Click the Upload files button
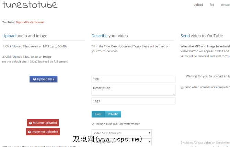Screen dimensions: 230x147 pos(43,79)
